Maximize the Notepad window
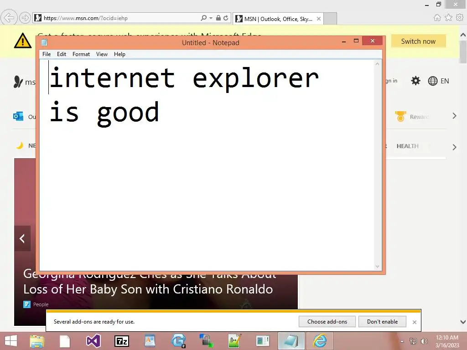 click(x=356, y=41)
